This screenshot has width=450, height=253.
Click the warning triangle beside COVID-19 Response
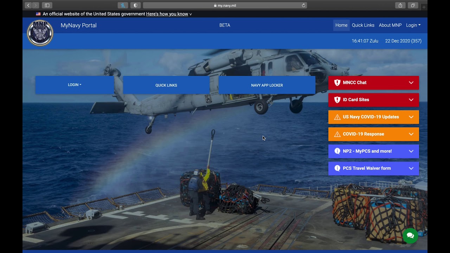(337, 134)
